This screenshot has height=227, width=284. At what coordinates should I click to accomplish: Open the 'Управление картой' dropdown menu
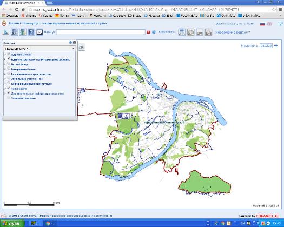pyautogui.click(x=233, y=32)
